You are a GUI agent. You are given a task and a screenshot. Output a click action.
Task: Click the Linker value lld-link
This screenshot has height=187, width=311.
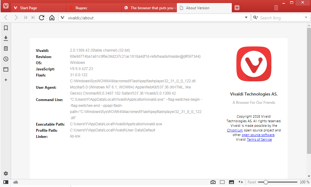pos(75,136)
